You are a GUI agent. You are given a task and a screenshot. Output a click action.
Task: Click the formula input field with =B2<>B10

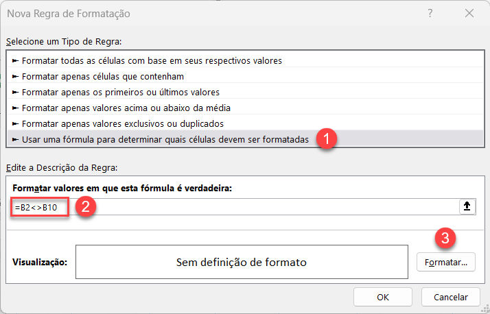[235, 206]
